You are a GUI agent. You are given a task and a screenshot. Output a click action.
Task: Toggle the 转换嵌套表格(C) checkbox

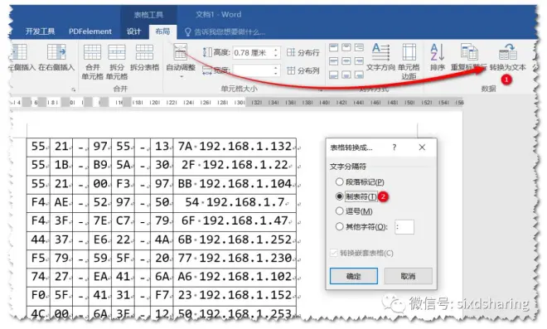point(334,253)
